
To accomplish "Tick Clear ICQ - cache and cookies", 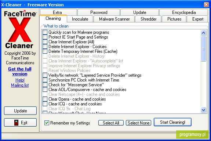I will coord(45,104).
